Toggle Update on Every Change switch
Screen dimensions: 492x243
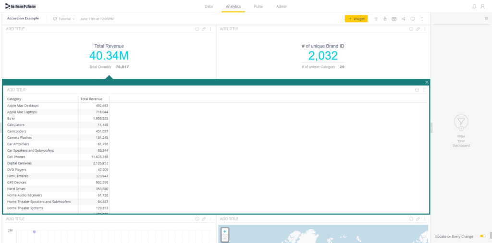point(482,236)
